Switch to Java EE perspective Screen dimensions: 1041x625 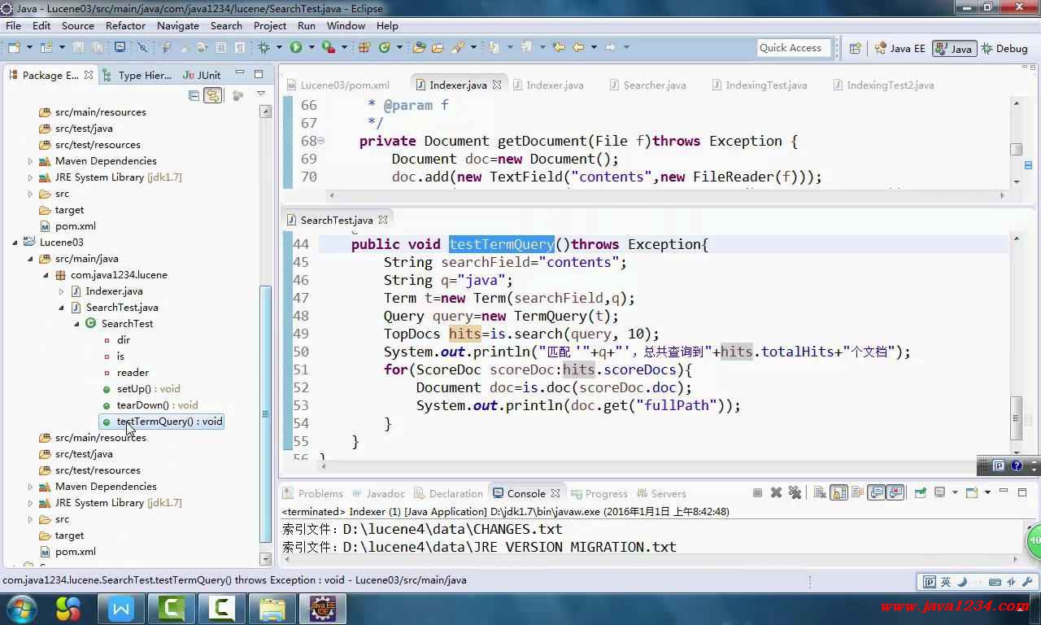899,48
